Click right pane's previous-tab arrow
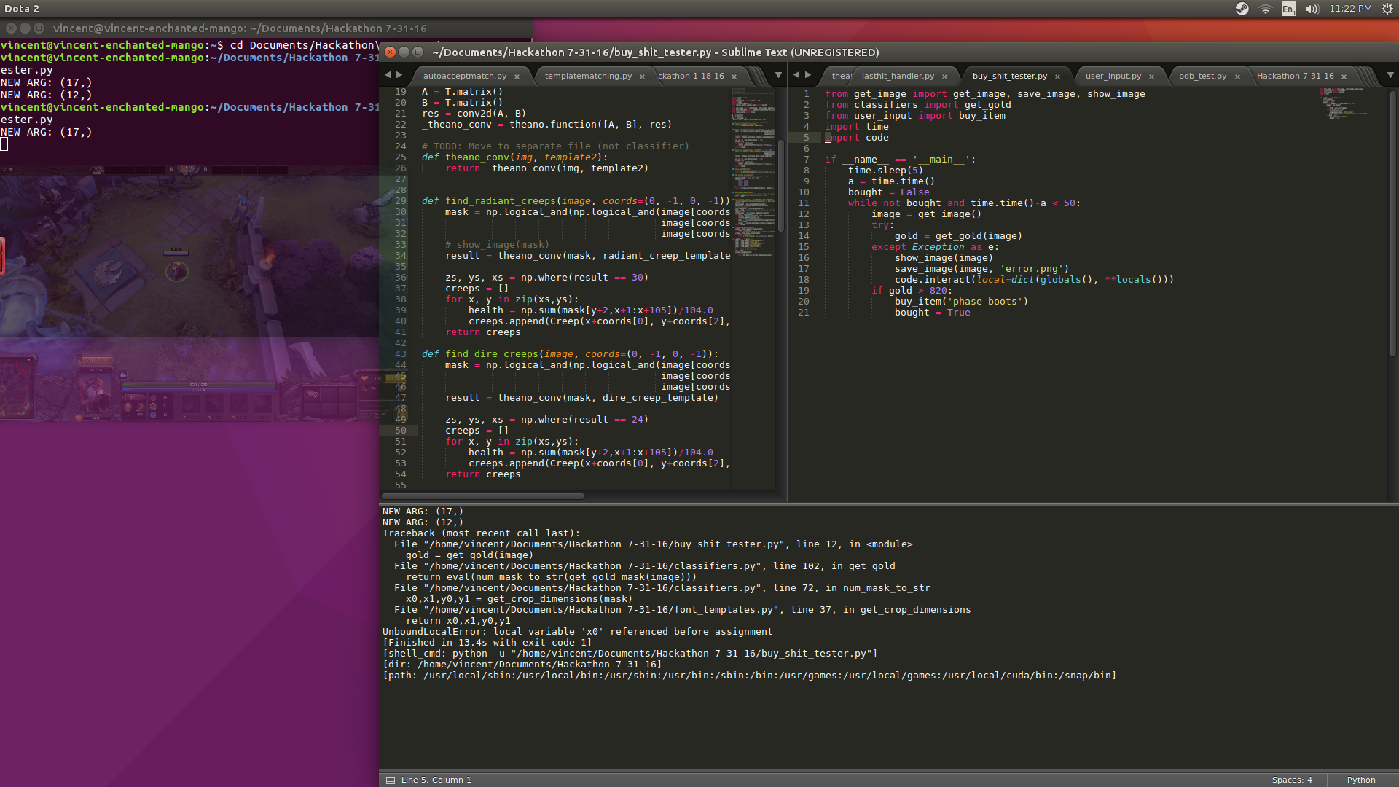Viewport: 1399px width, 787px height. [x=796, y=74]
